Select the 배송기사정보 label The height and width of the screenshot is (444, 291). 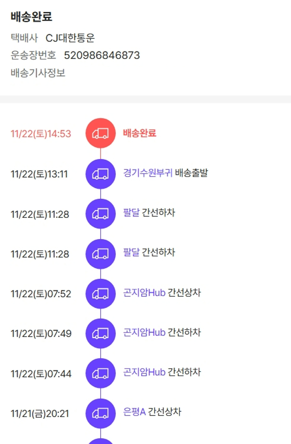[38, 73]
